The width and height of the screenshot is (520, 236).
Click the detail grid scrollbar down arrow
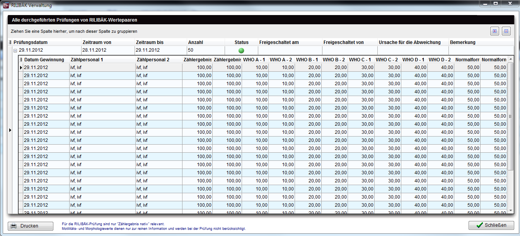[511, 210]
